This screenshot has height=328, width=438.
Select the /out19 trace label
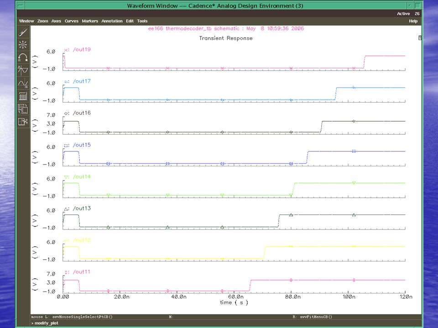coord(82,50)
